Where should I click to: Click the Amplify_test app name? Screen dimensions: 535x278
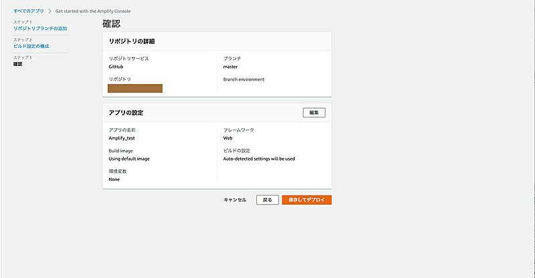coord(122,138)
